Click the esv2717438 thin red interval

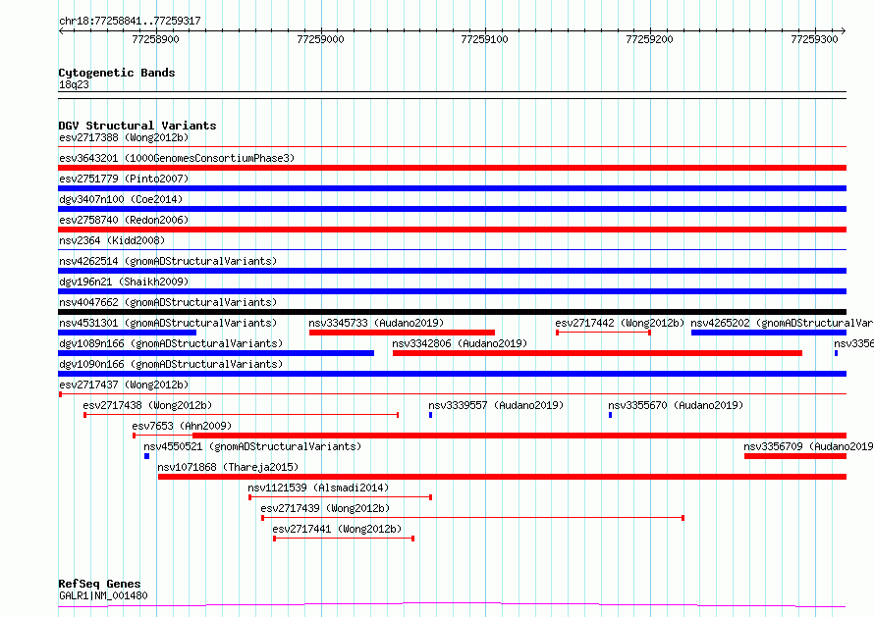click(242, 415)
